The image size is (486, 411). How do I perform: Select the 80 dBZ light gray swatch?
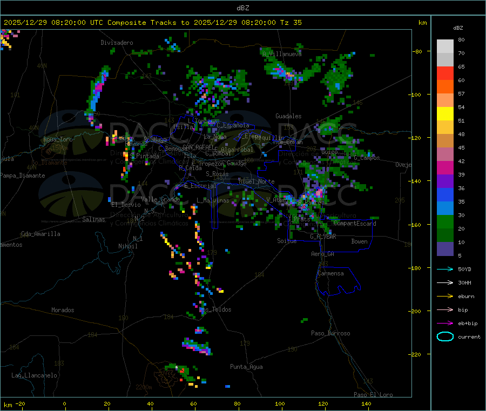445,46
